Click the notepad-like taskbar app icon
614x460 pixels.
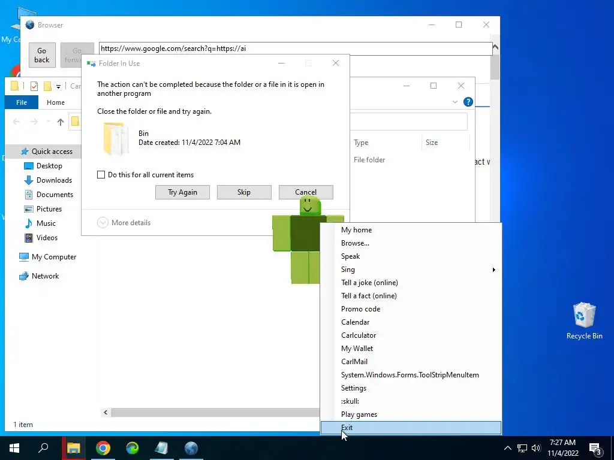point(162,448)
